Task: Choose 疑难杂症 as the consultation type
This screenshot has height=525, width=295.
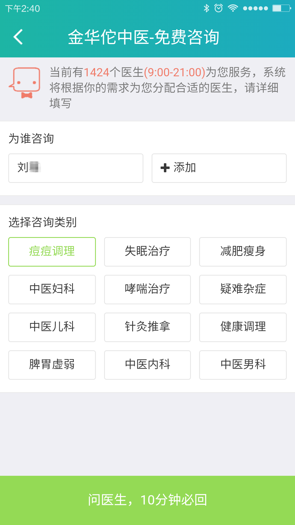Action: (243, 289)
